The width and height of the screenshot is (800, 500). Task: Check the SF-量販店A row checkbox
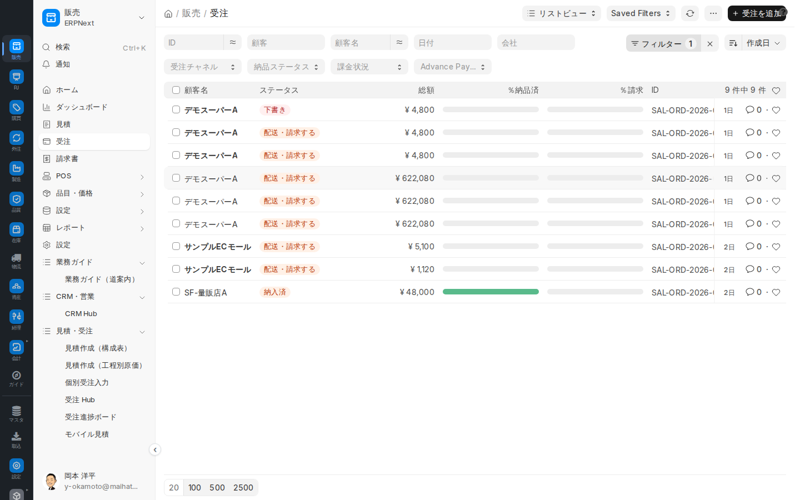(176, 292)
